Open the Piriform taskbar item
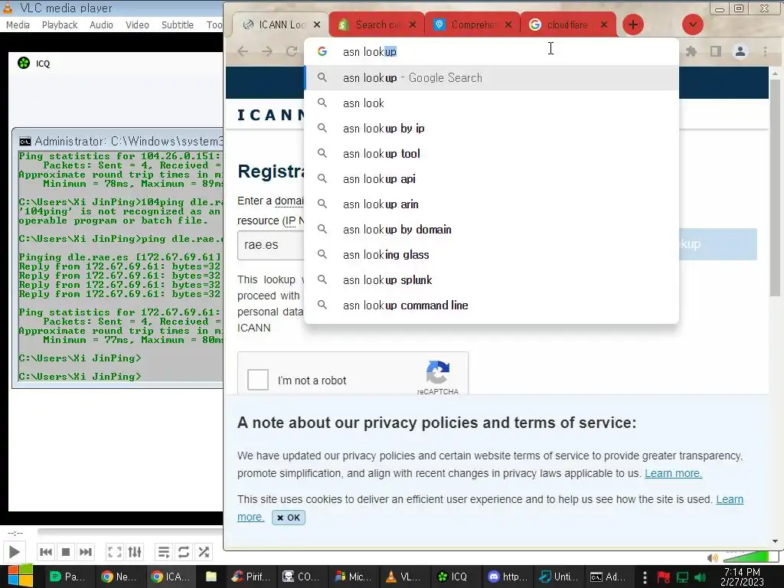784x588 pixels. (251, 577)
